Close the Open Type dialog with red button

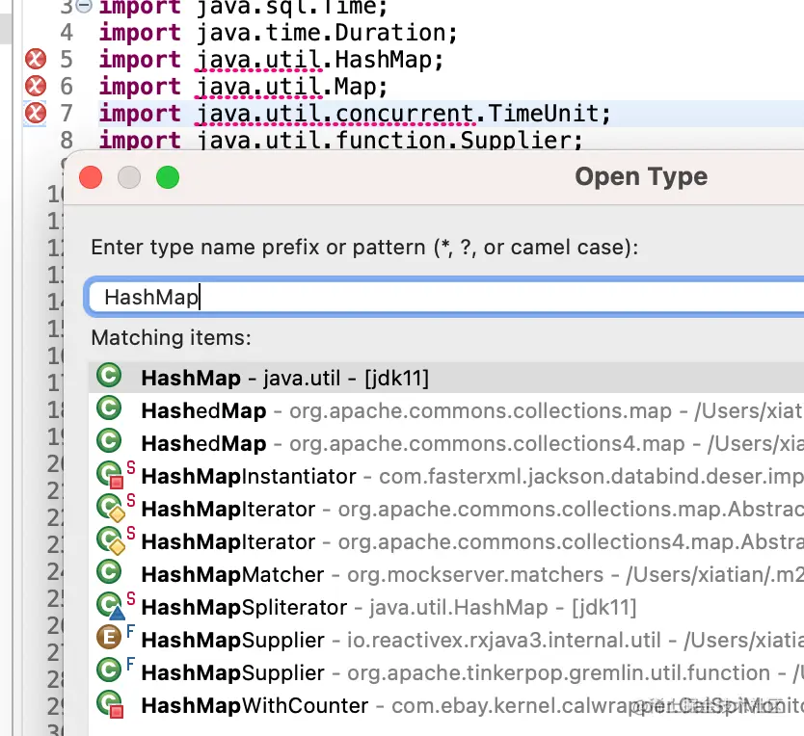(91, 178)
